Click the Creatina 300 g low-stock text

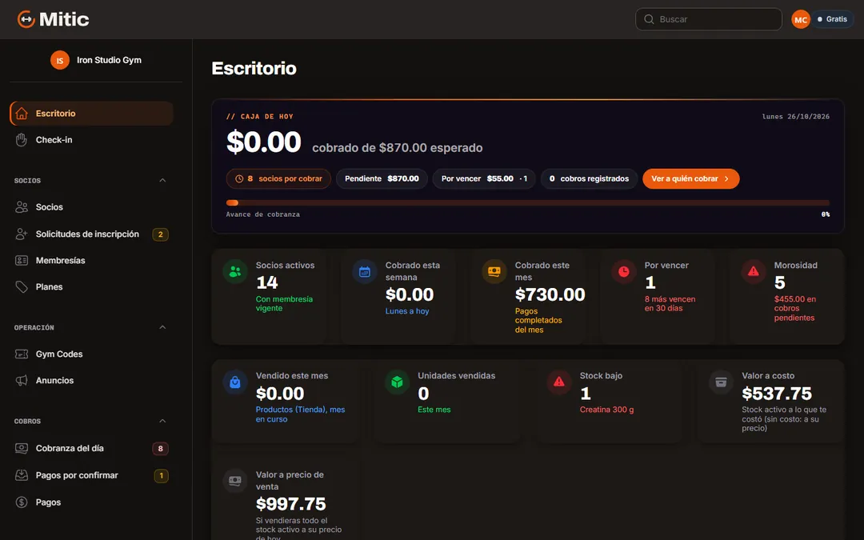click(606, 410)
